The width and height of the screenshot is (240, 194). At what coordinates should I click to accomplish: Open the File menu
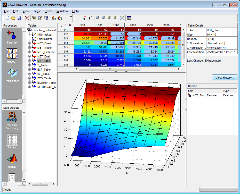point(6,11)
